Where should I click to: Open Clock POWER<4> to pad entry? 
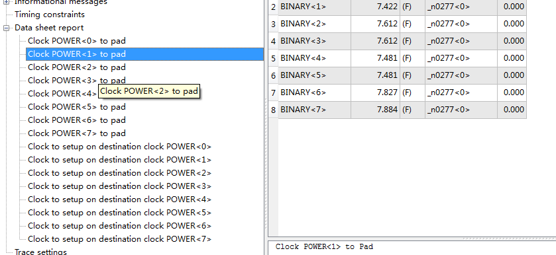click(x=62, y=94)
